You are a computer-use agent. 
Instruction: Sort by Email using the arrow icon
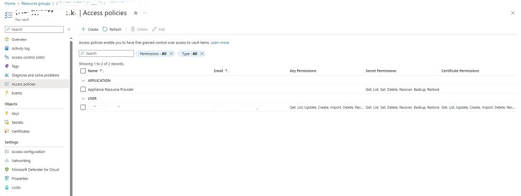(x=228, y=71)
